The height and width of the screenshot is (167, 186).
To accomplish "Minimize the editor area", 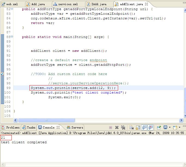I will pos(184,3).
